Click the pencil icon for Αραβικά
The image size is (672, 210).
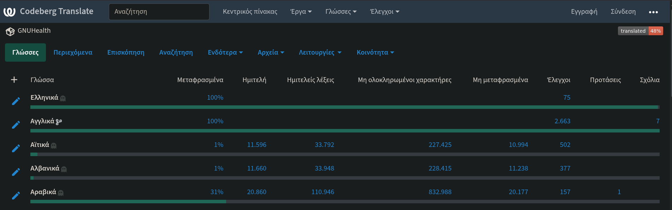click(x=16, y=196)
